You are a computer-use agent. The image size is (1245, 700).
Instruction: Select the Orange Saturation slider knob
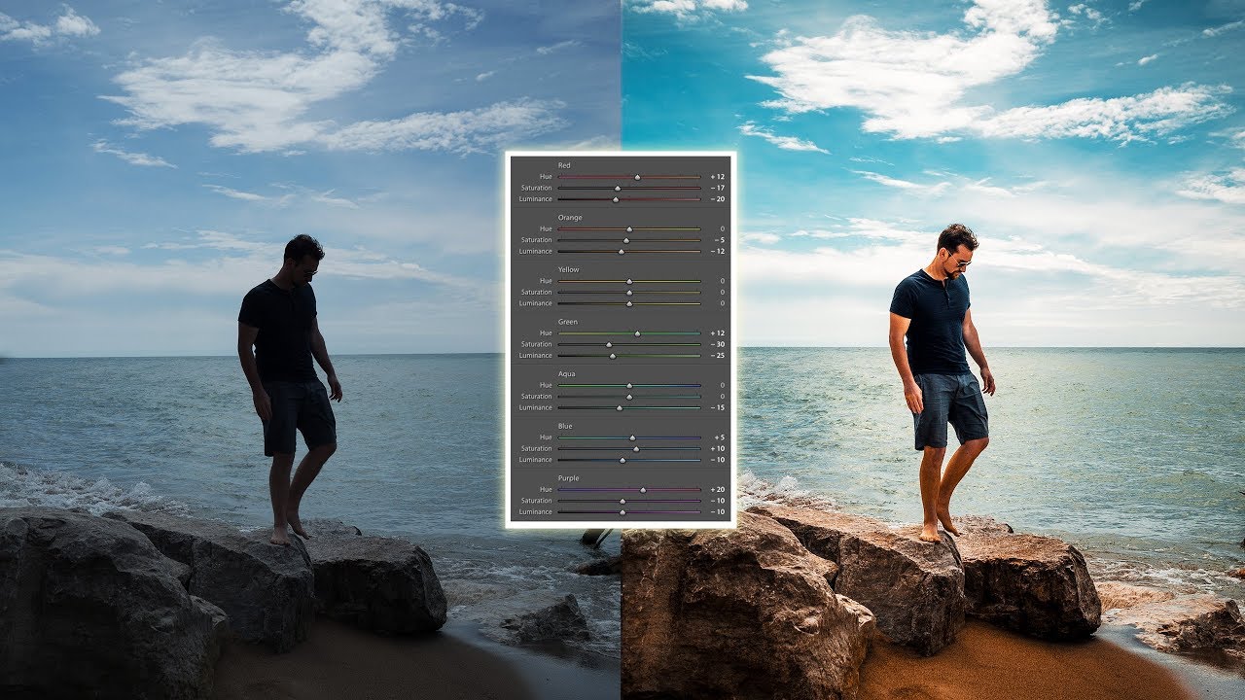coord(625,239)
